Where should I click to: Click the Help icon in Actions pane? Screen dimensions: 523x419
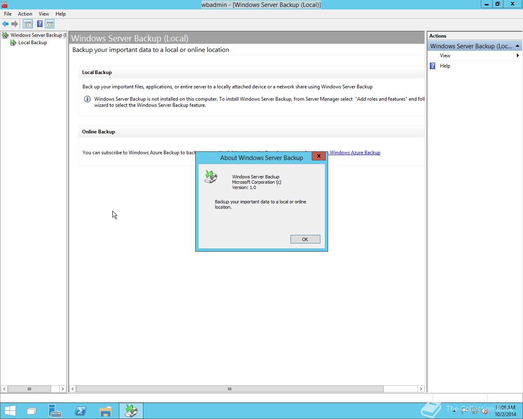(x=433, y=66)
